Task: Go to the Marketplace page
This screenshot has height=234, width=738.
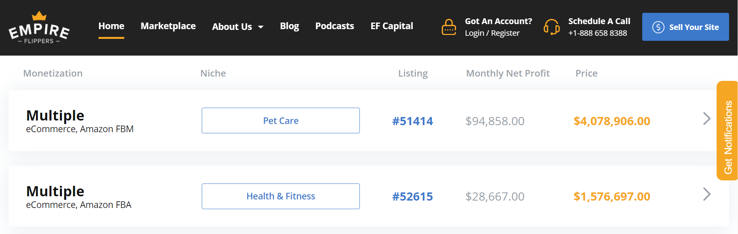Action: (168, 26)
